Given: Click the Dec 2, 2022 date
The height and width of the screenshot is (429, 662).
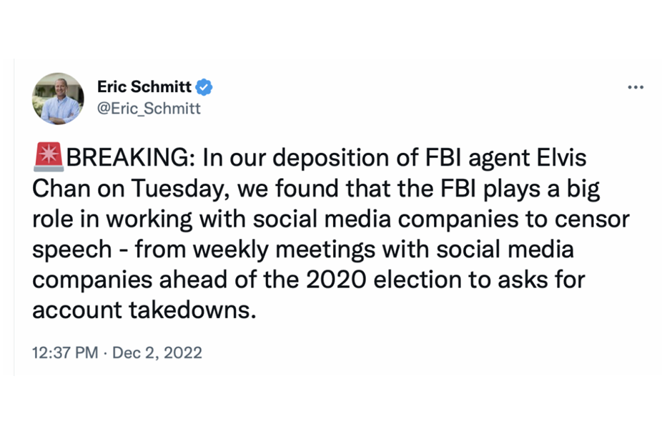Looking at the screenshot, I should coord(157,352).
